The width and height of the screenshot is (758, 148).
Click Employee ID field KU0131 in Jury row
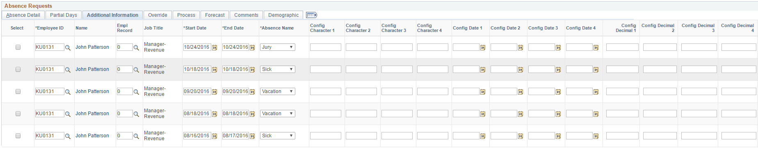pyautogui.click(x=50, y=47)
